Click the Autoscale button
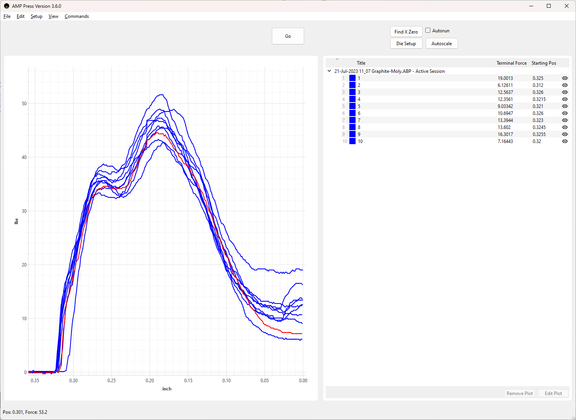576x420 pixels. pyautogui.click(x=442, y=44)
